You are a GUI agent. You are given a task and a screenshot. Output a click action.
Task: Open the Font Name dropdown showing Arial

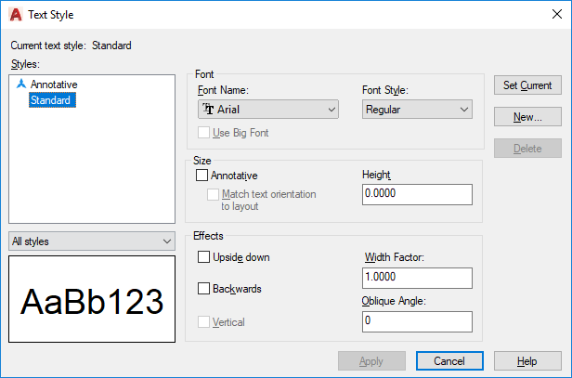coord(268,109)
